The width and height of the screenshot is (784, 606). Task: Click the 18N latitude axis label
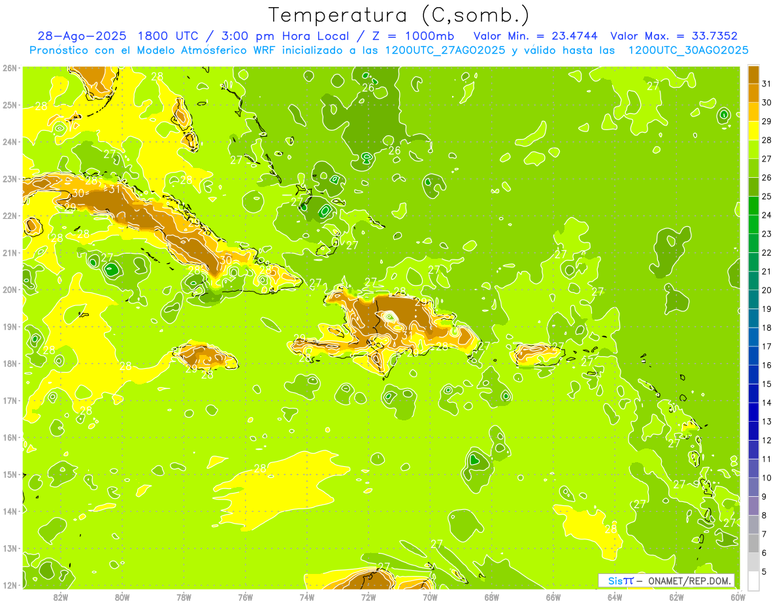[10, 364]
